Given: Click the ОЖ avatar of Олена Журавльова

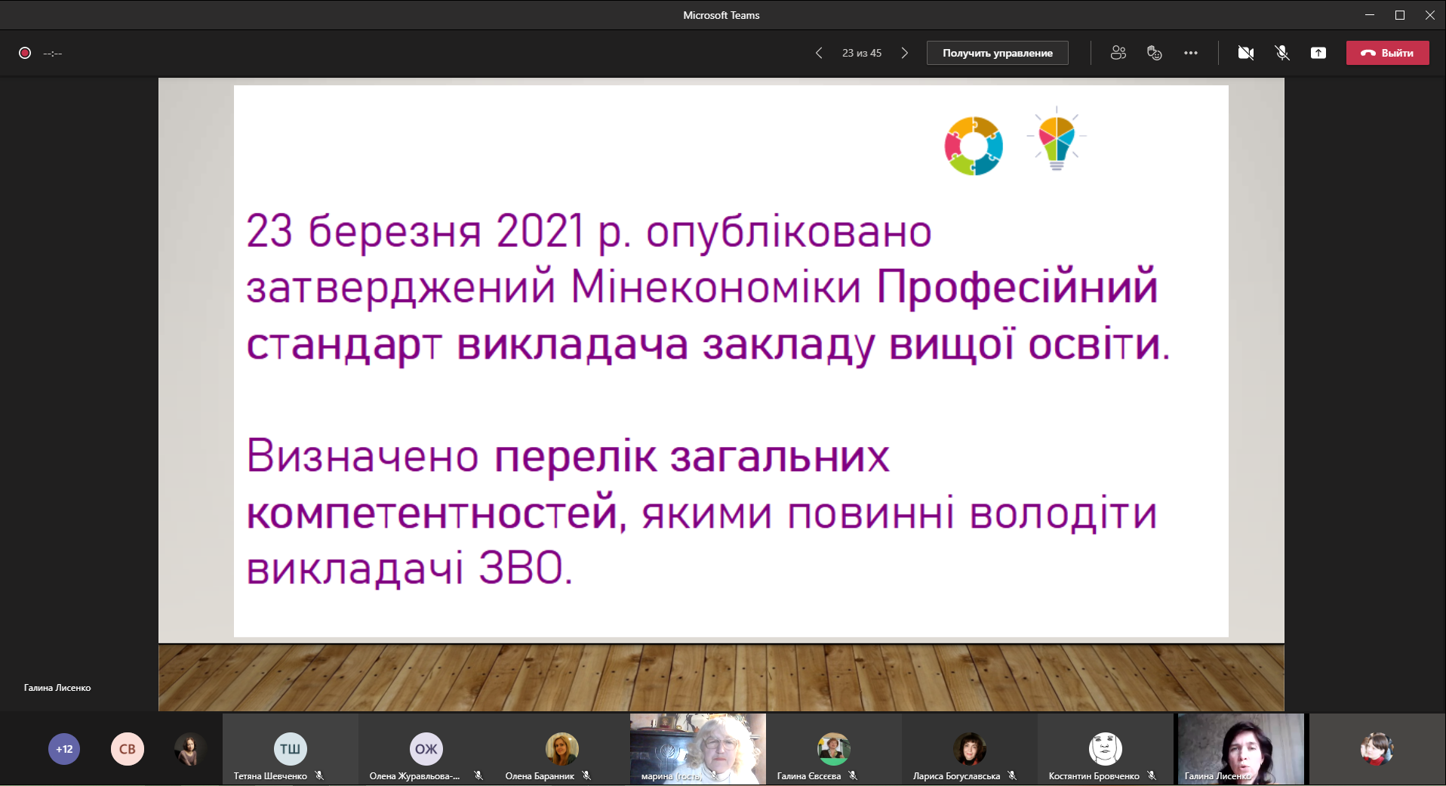Looking at the screenshot, I should pos(426,749).
